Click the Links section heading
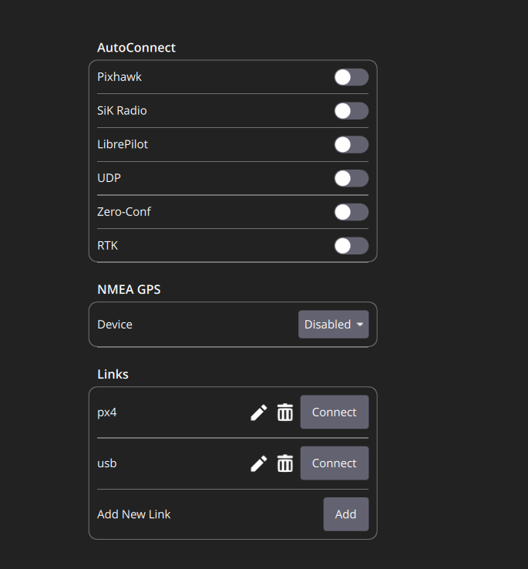528x569 pixels. pyautogui.click(x=113, y=374)
